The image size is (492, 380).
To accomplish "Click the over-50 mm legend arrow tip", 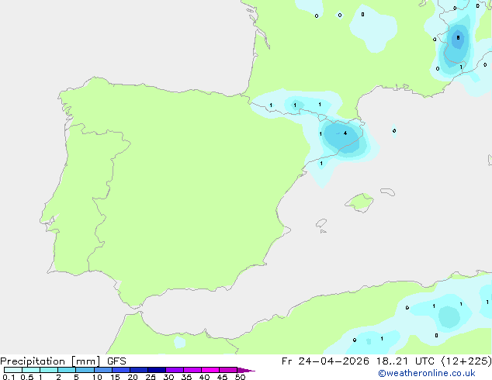I will click(246, 370).
